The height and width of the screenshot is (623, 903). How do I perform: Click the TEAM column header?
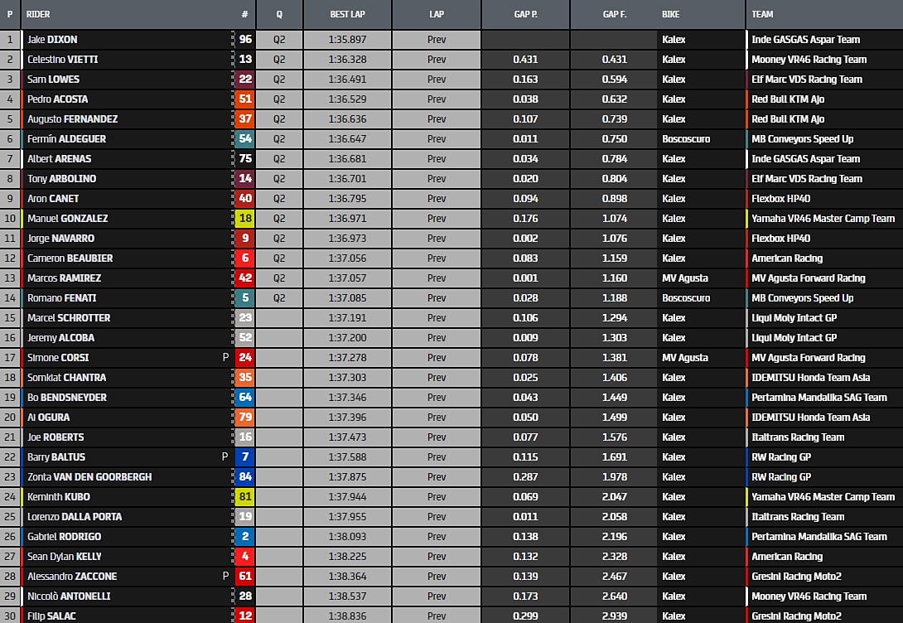coord(762,15)
